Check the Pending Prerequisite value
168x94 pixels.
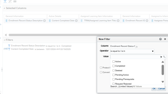tap(113, 79)
